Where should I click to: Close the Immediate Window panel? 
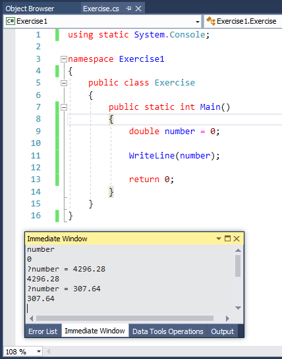pyautogui.click(x=237, y=239)
